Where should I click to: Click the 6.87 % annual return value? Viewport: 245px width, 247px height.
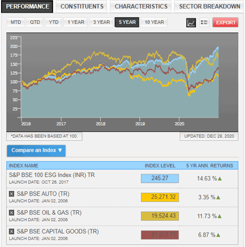click(206, 235)
